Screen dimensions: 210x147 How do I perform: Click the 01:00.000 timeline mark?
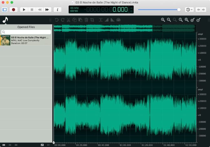click(x=125, y=145)
